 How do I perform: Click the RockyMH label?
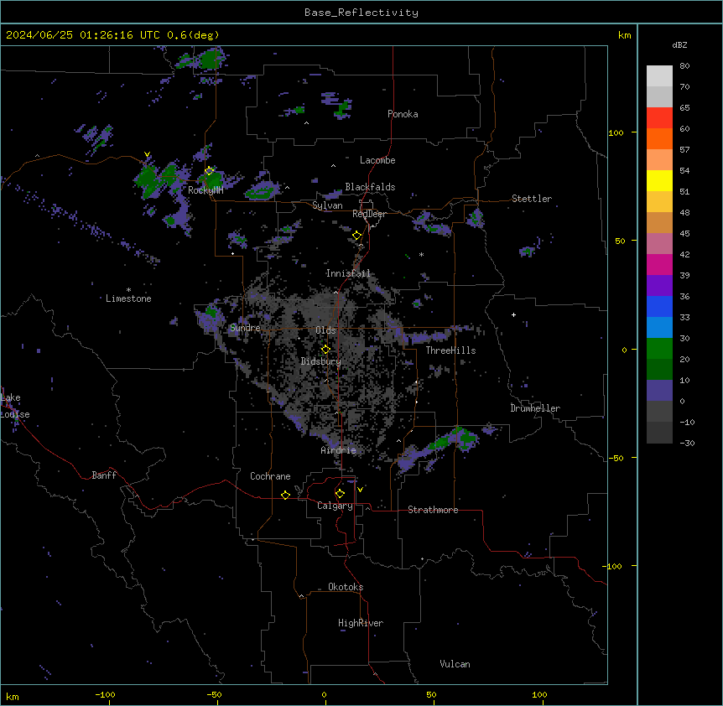205,190
